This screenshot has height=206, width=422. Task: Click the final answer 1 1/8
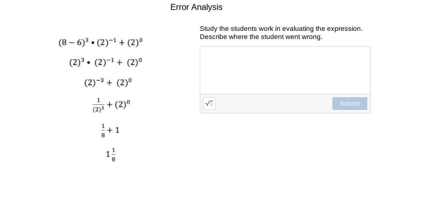point(111,155)
